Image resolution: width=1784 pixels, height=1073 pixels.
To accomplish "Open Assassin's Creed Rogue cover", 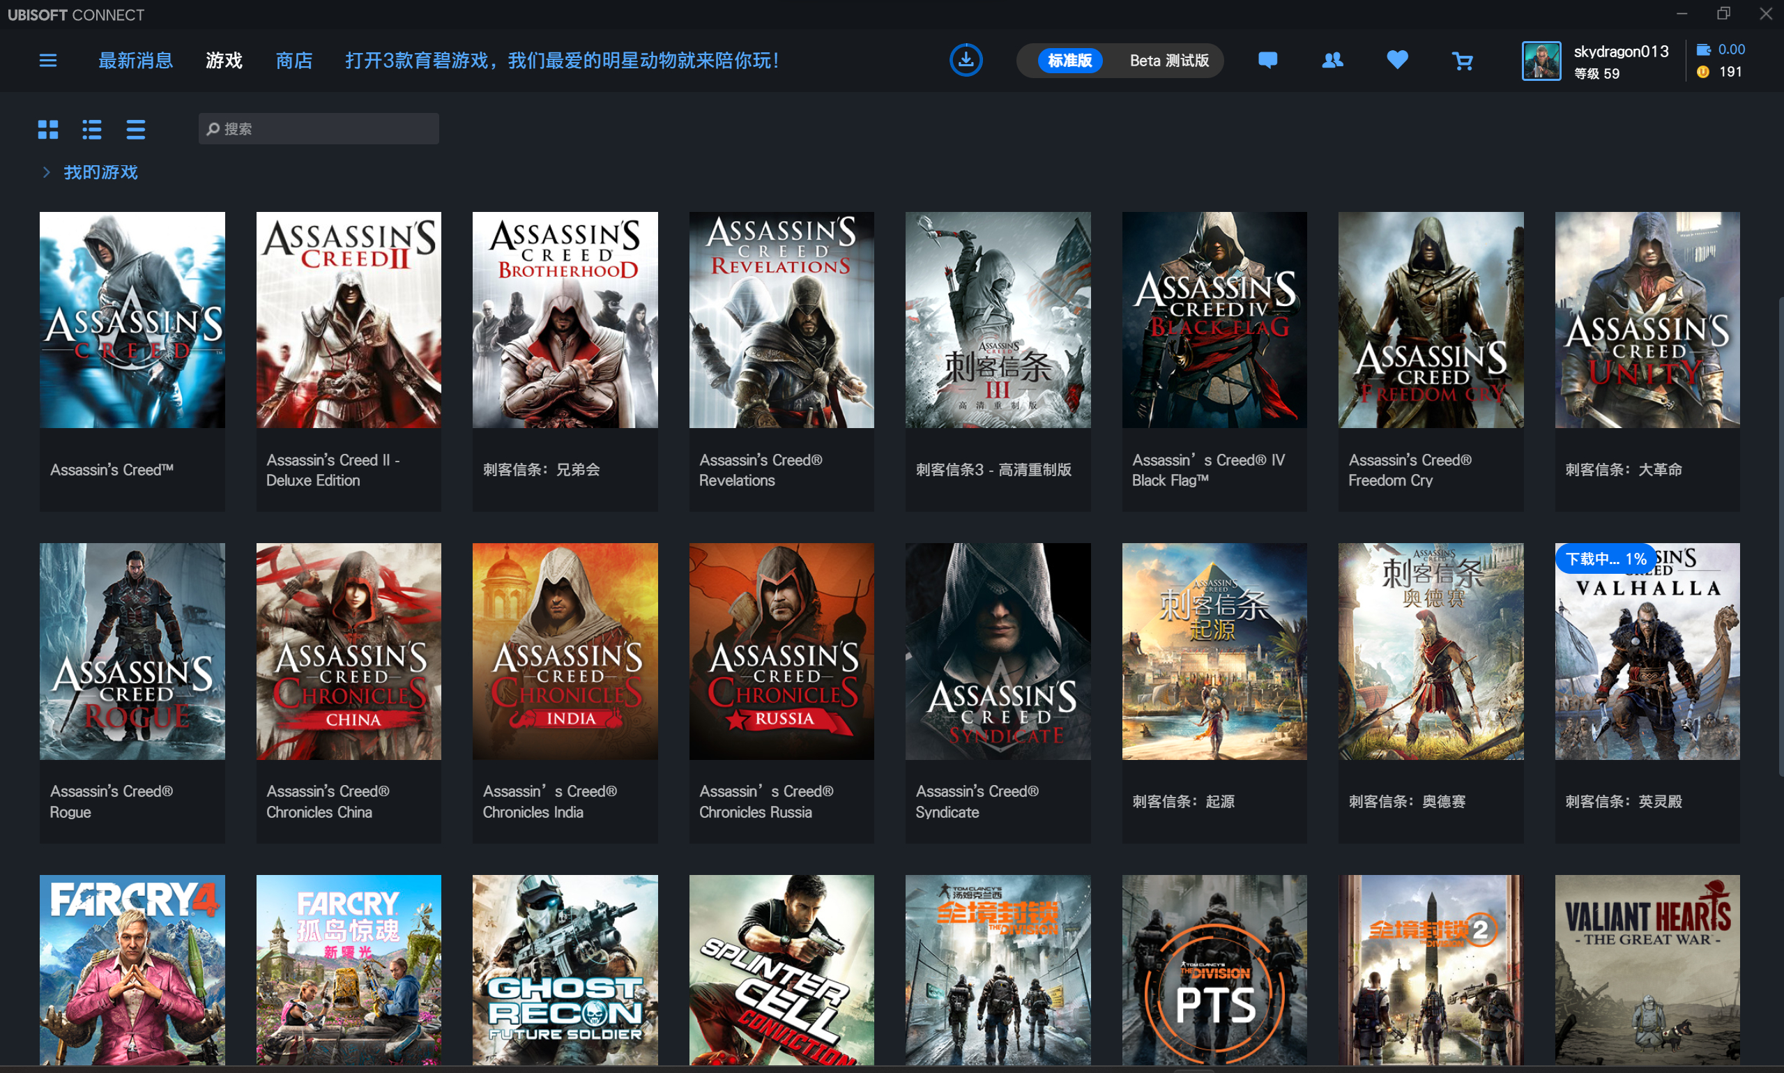I will [132, 651].
